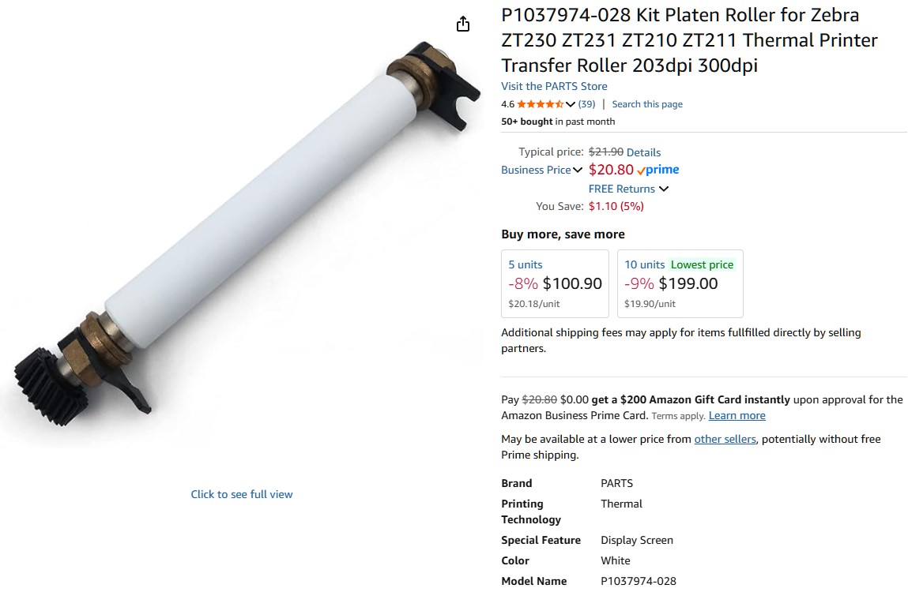This screenshot has width=908, height=592.
Task: Click the share icon above product image
Action: point(462,24)
